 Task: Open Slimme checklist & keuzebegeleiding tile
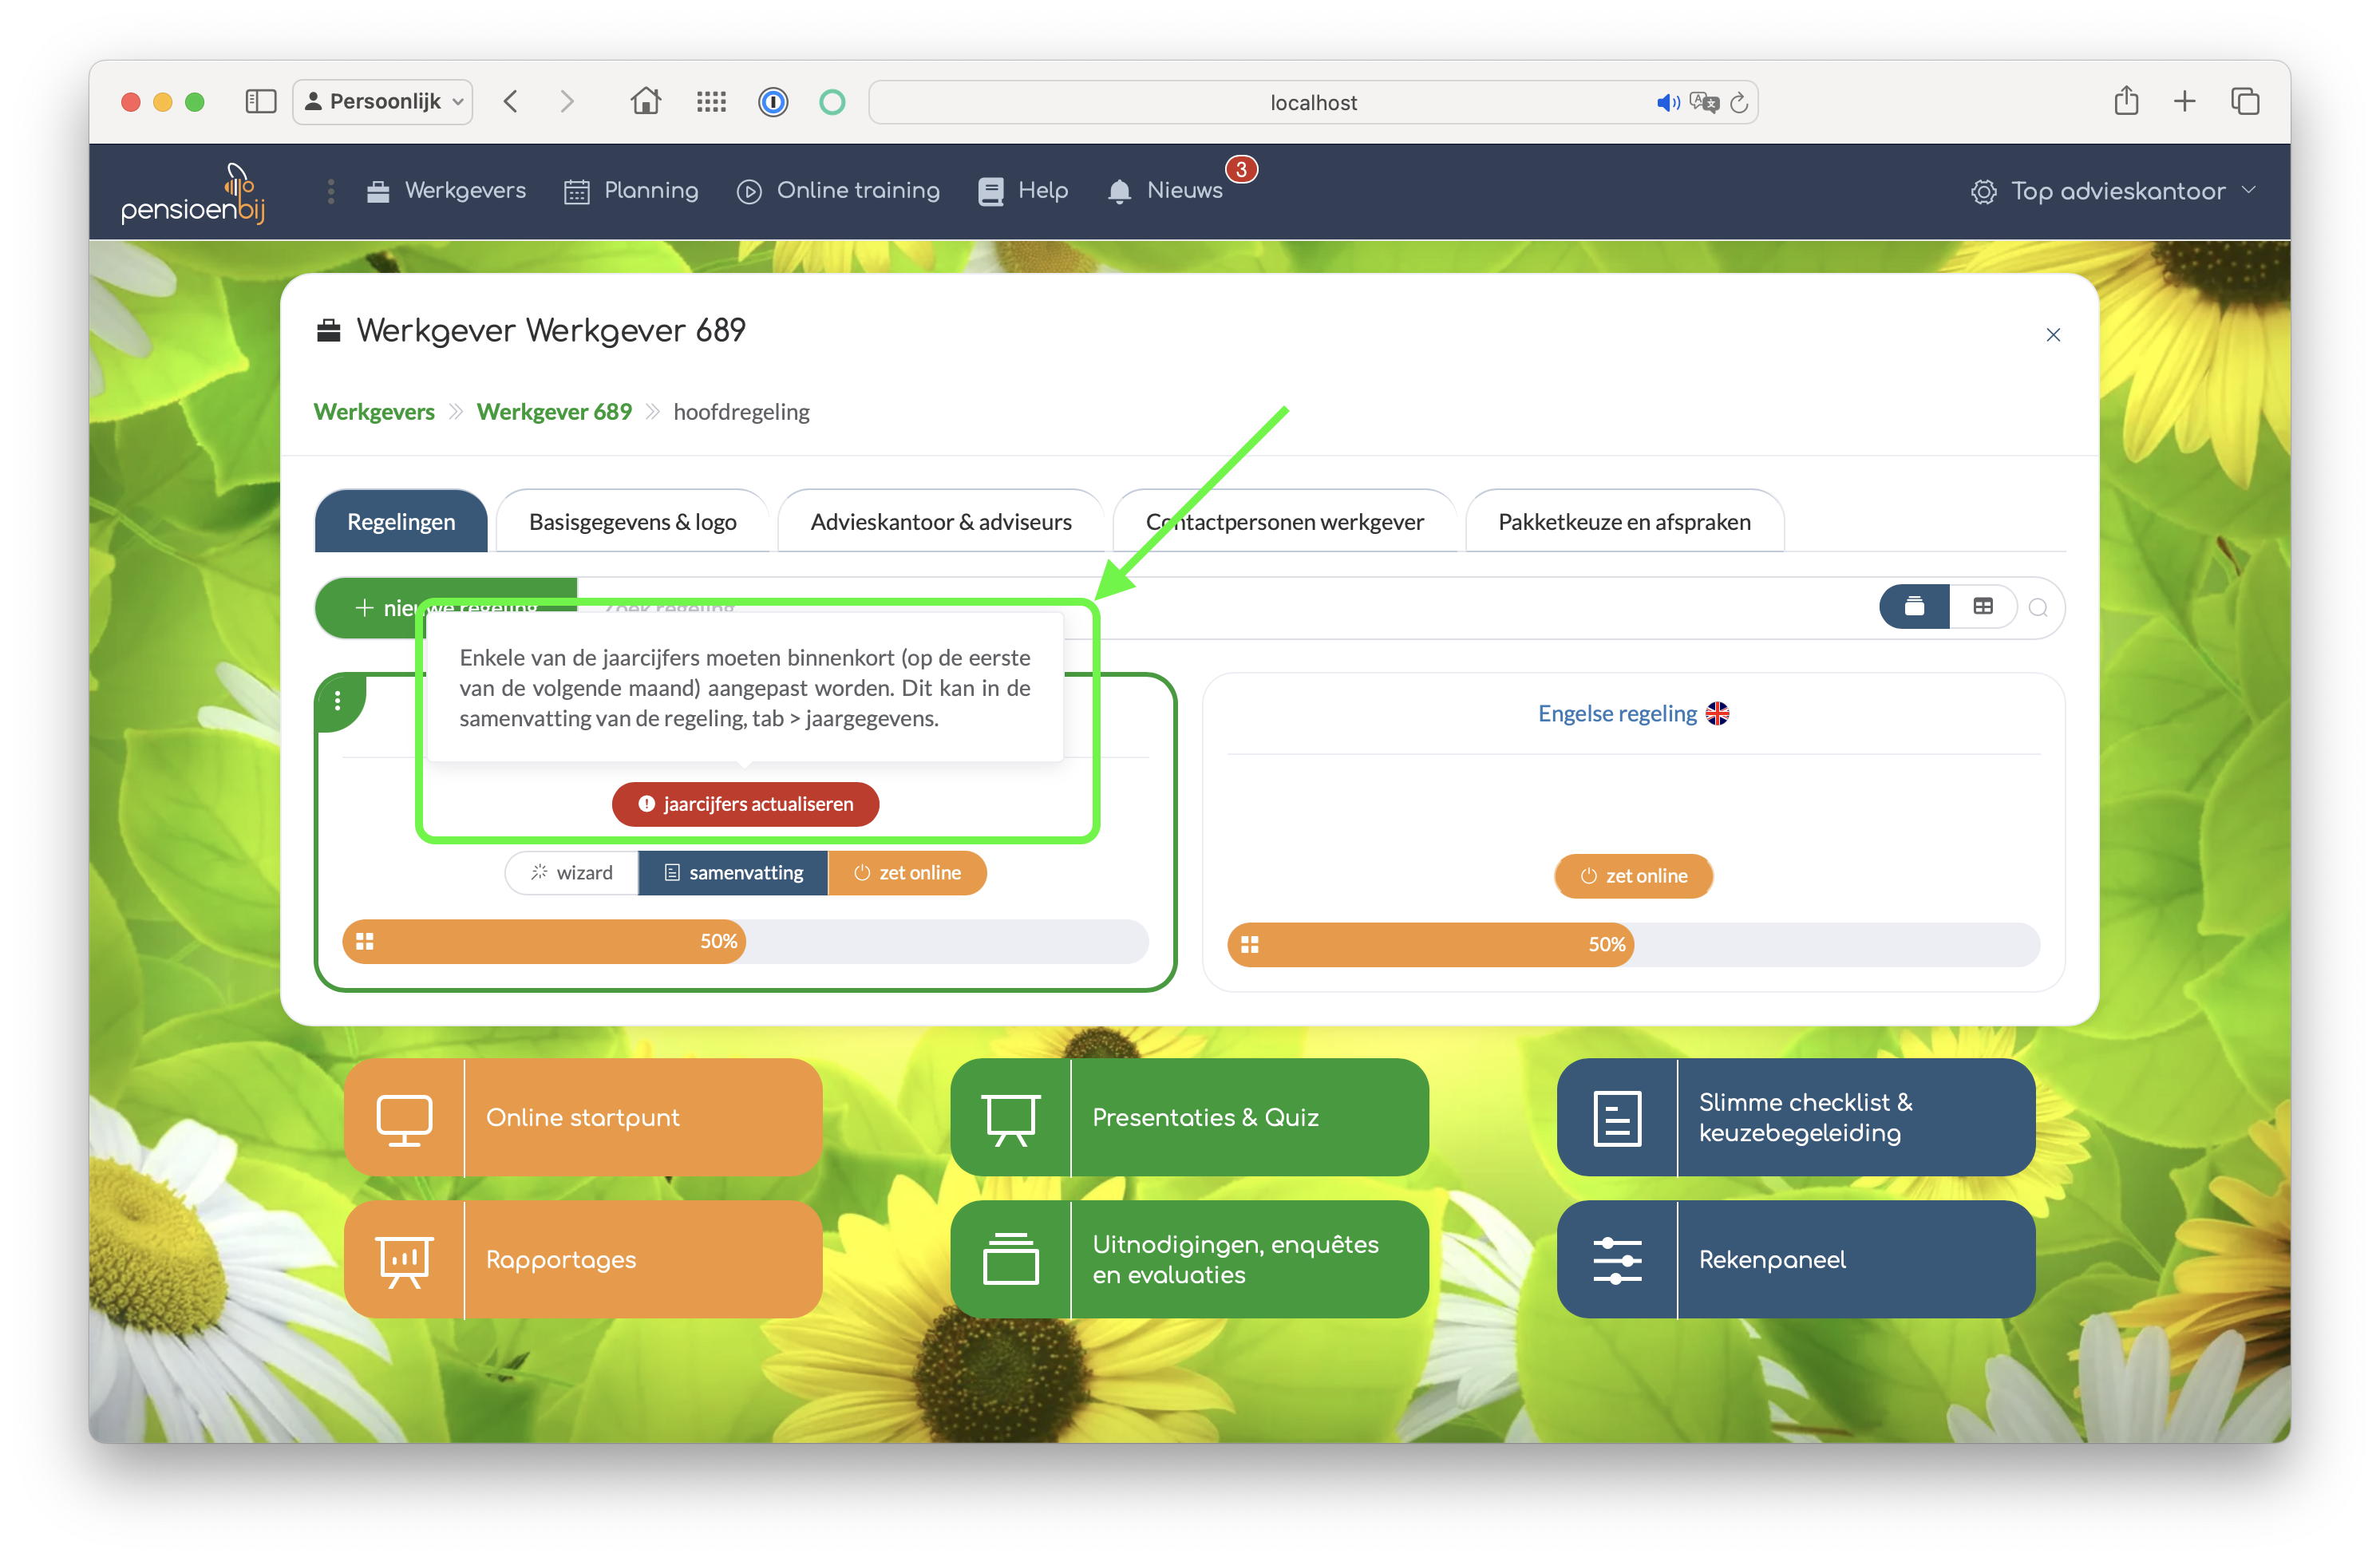click(1795, 1117)
